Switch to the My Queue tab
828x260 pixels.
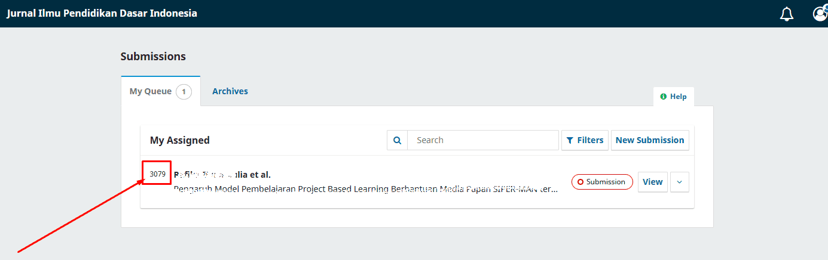click(x=151, y=91)
